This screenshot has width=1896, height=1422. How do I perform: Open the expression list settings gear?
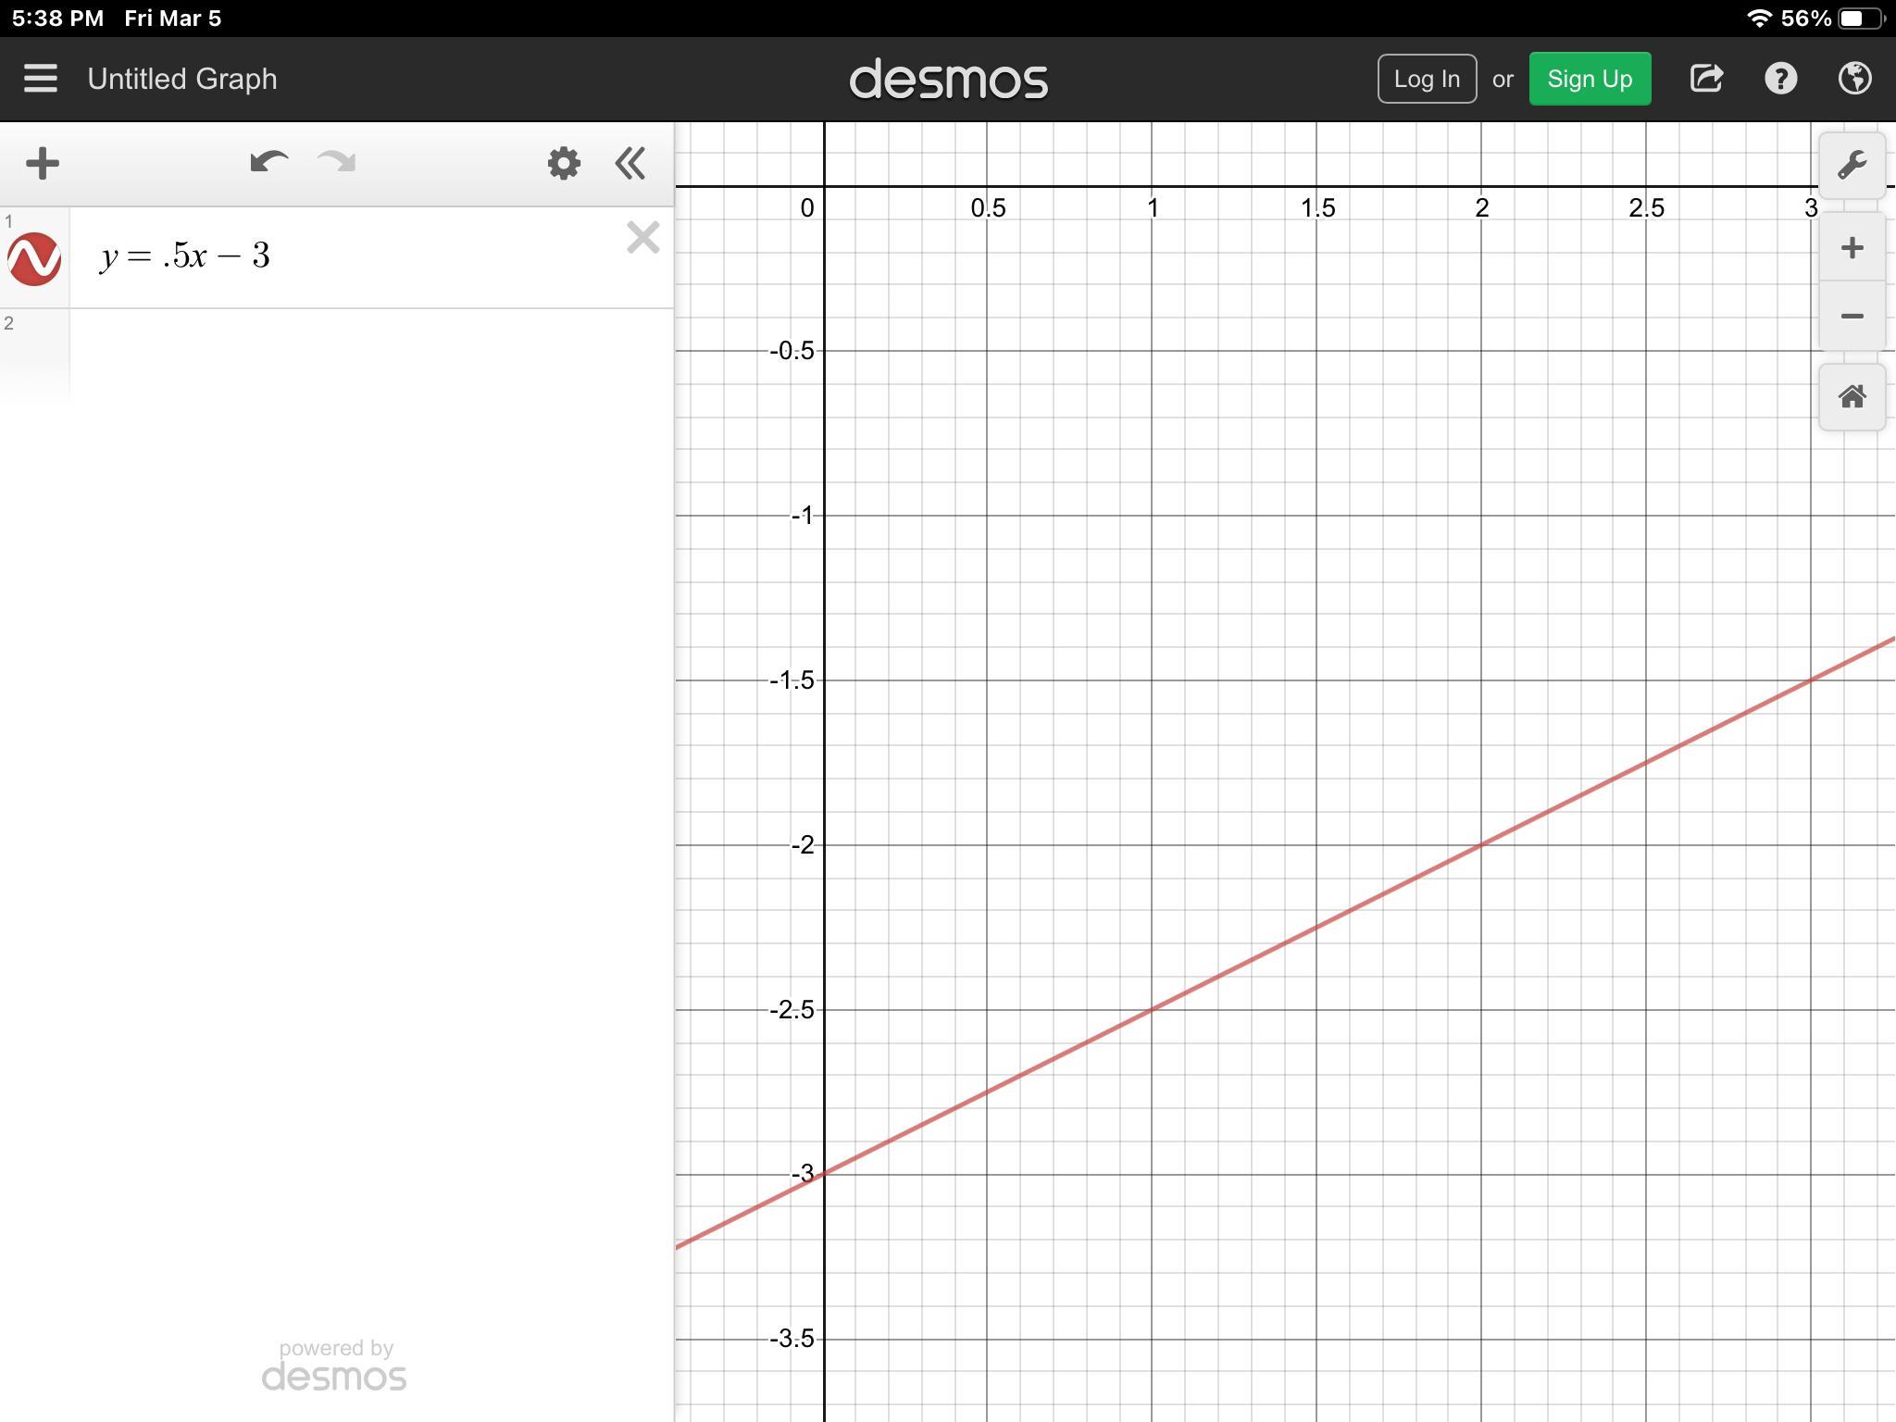pyautogui.click(x=563, y=164)
